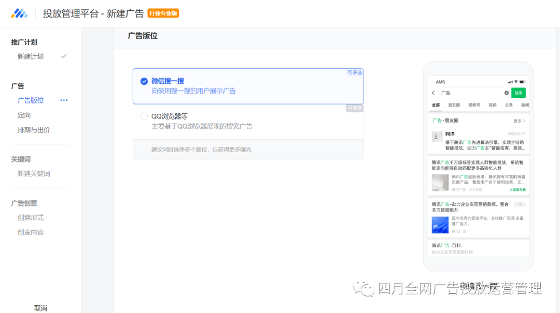Click the gray article thumbnail in preview
The height and width of the screenshot is (313, 560).
point(440,183)
